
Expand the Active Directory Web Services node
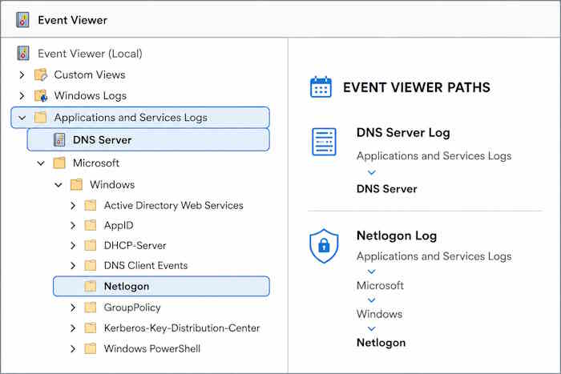[x=73, y=205]
